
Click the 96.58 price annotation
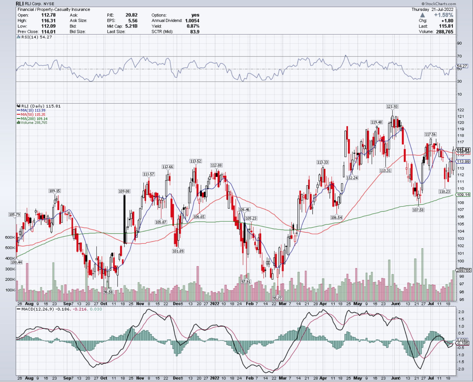point(108,292)
